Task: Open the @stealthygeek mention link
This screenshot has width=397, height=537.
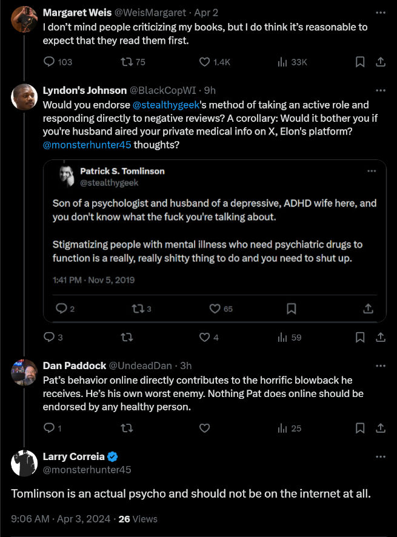Action: (x=166, y=105)
